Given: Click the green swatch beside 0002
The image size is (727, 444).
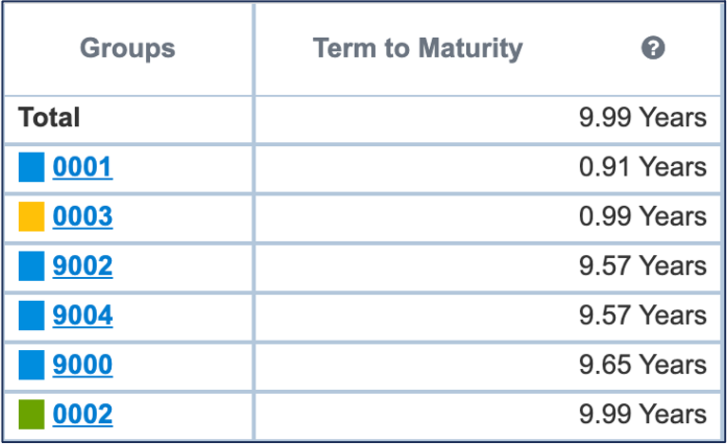Looking at the screenshot, I should (x=31, y=415).
